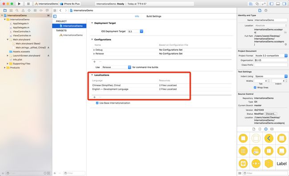The height and width of the screenshot is (176, 289).
Task: Show the File inspector
Action: [260, 11]
